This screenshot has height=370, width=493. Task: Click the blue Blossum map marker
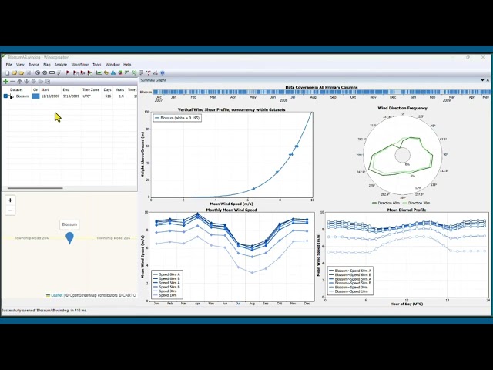pyautogui.click(x=69, y=238)
